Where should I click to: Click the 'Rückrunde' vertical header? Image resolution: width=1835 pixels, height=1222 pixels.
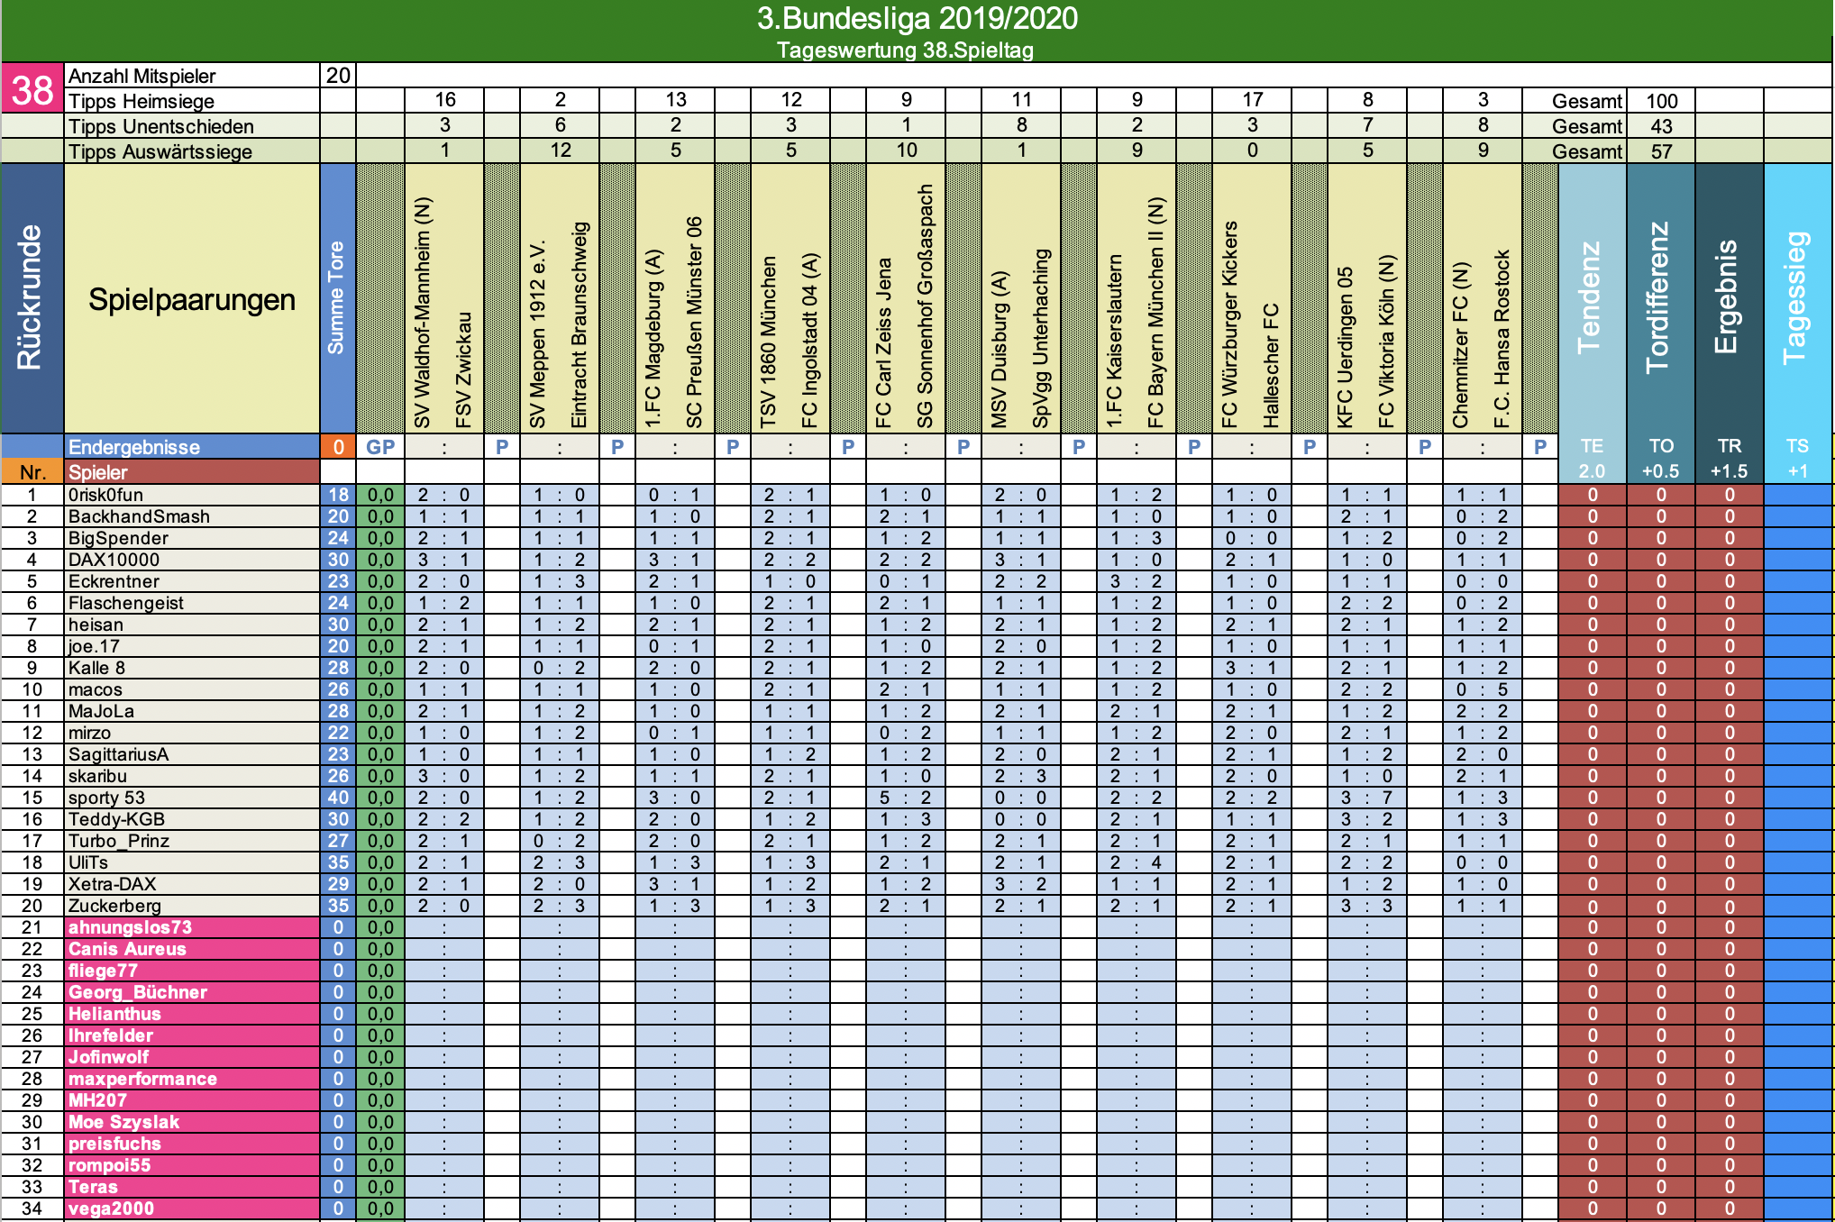coord(32,299)
